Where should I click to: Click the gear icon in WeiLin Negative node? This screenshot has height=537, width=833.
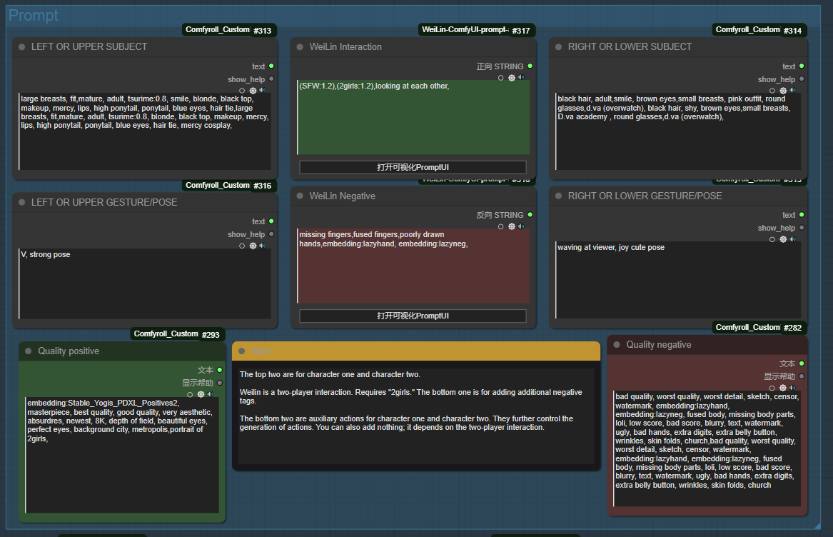click(512, 226)
